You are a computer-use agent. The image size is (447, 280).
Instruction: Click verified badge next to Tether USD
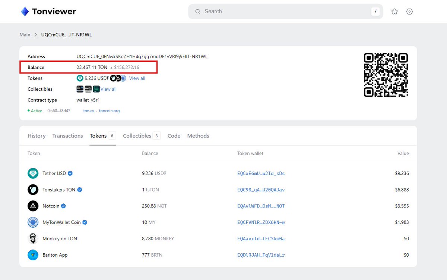click(x=70, y=173)
